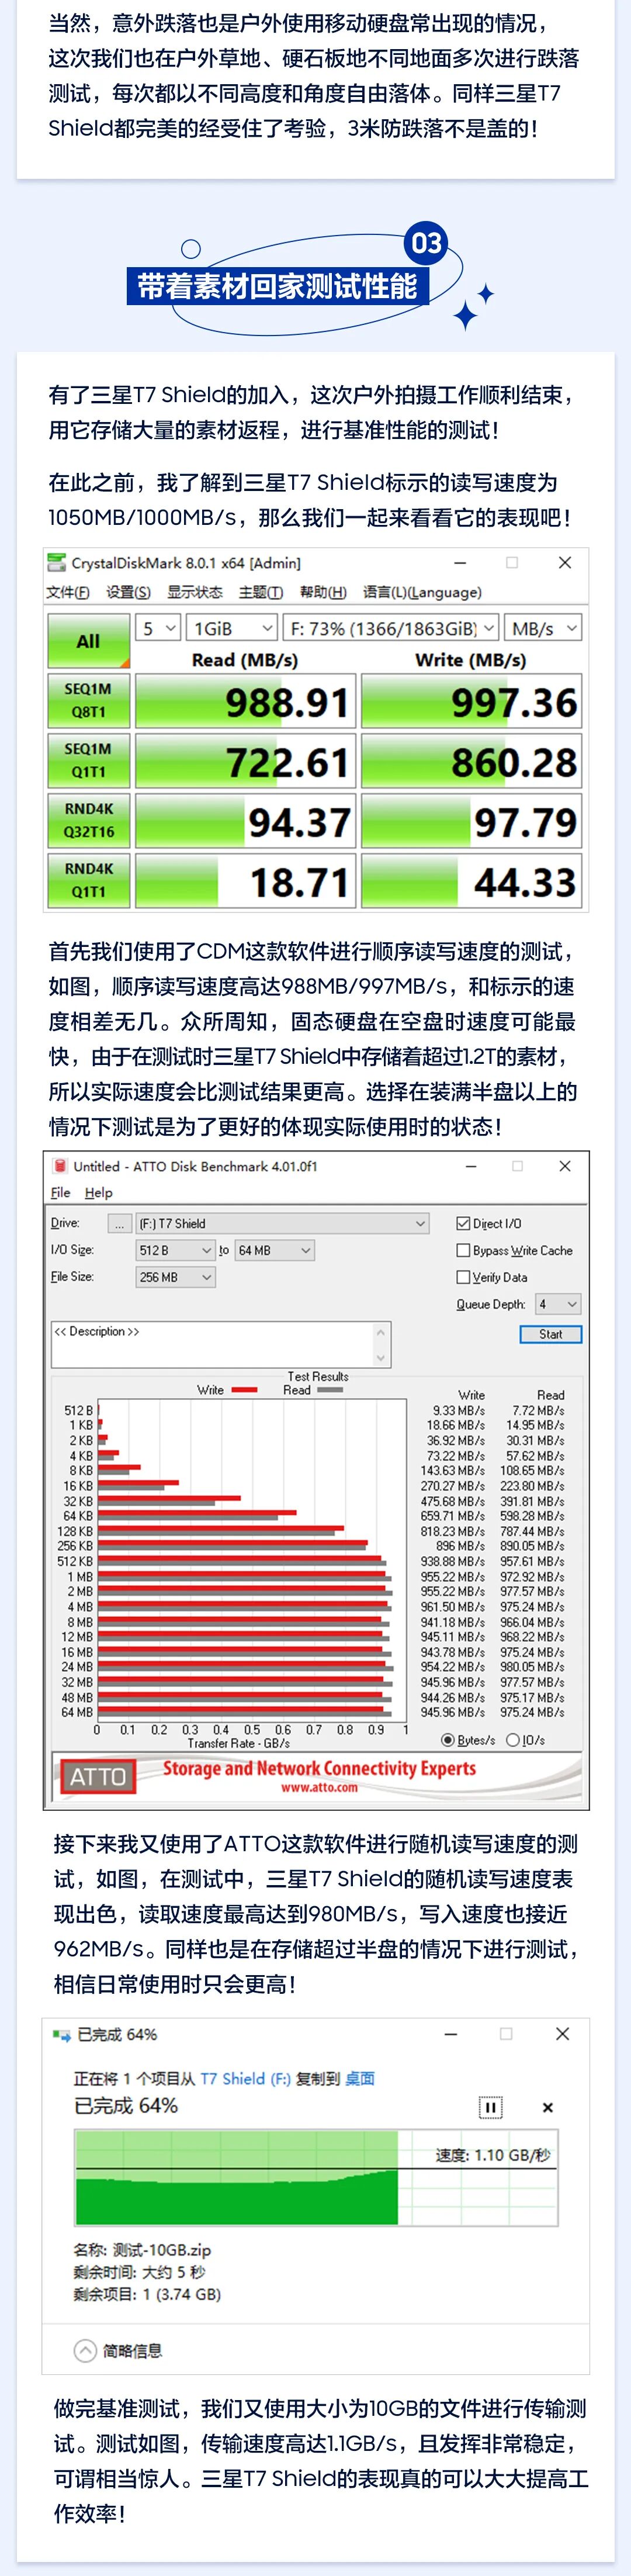Run the RND4K Q32T16 test
This screenshot has height=2576, width=631.
coord(88,820)
